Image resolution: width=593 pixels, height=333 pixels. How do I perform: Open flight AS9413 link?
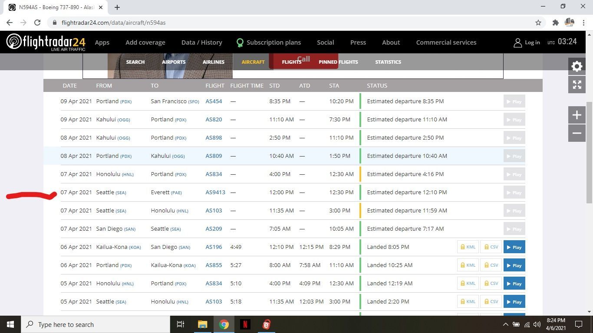coord(215,193)
